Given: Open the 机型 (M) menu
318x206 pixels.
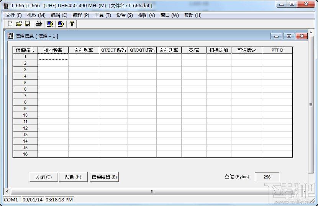Looking at the screenshot, I should [x=36, y=15].
